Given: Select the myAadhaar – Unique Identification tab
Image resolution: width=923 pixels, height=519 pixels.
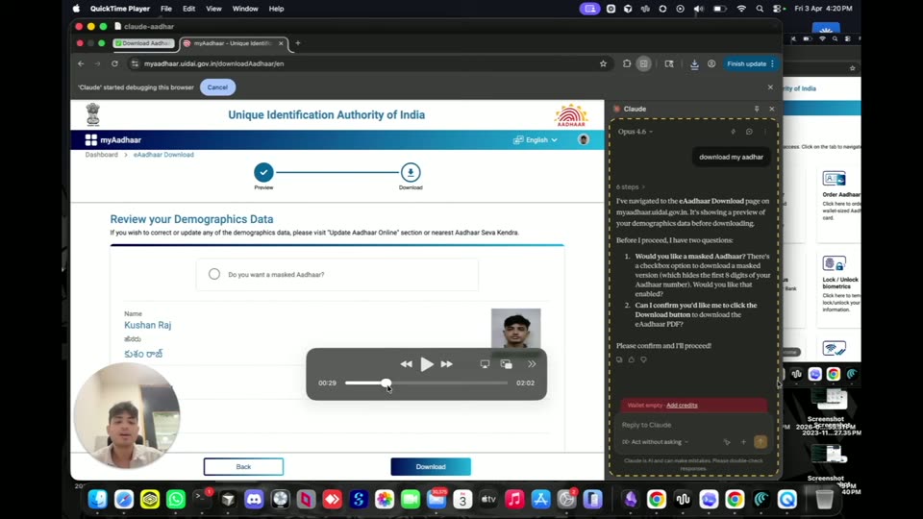Looking at the screenshot, I should 232,43.
